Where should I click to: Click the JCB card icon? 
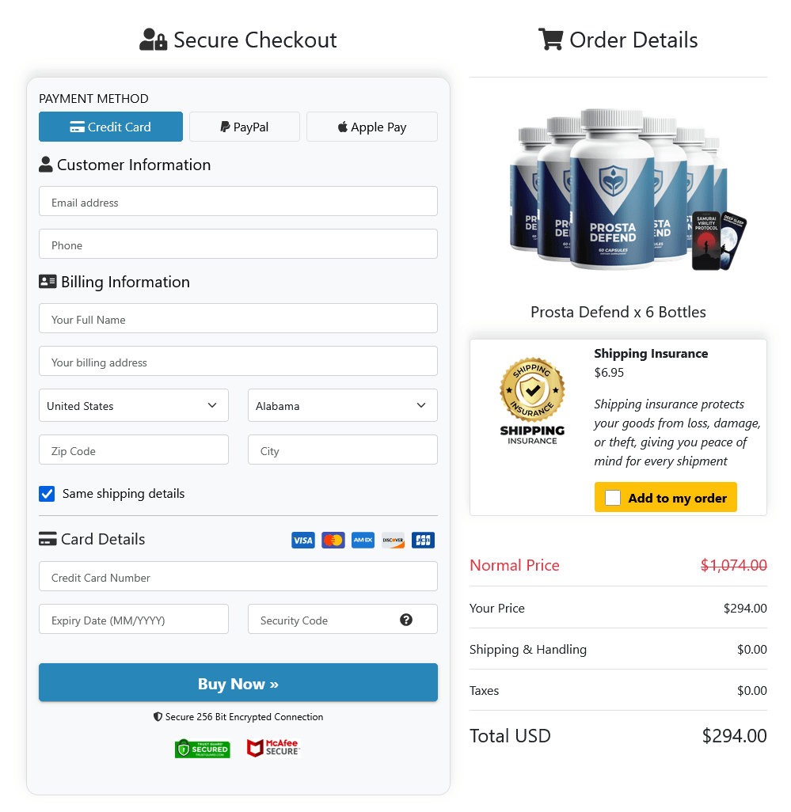pyautogui.click(x=423, y=540)
